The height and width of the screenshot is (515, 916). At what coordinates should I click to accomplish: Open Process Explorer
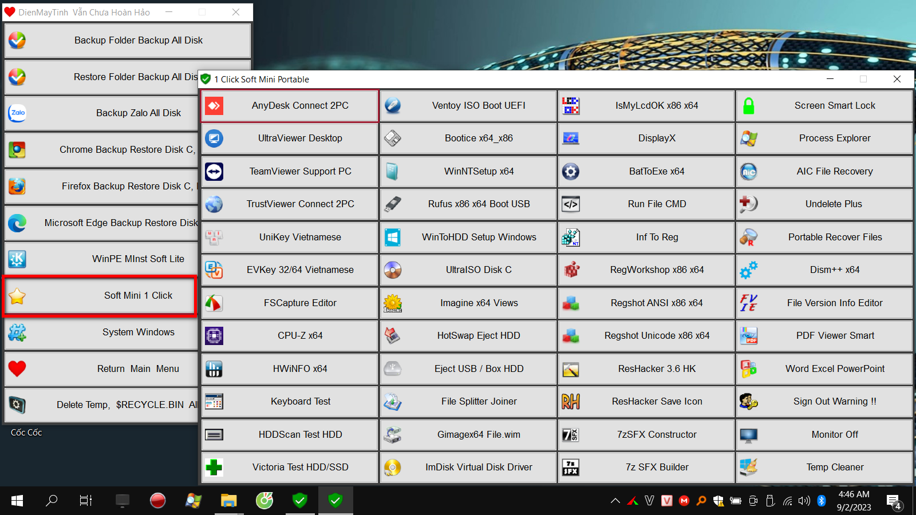pyautogui.click(x=824, y=138)
